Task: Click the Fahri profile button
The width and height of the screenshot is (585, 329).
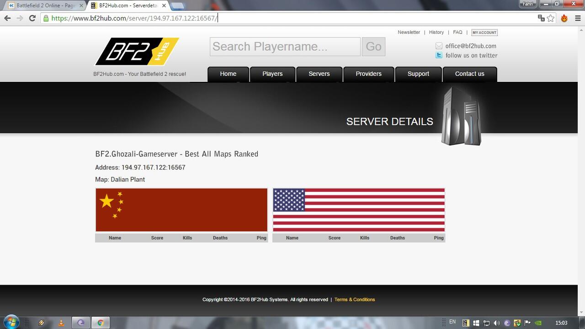Action: [x=528, y=4]
